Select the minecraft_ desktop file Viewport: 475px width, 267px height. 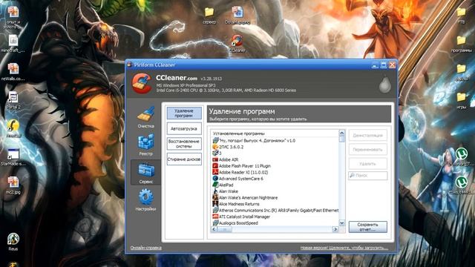pos(13,44)
